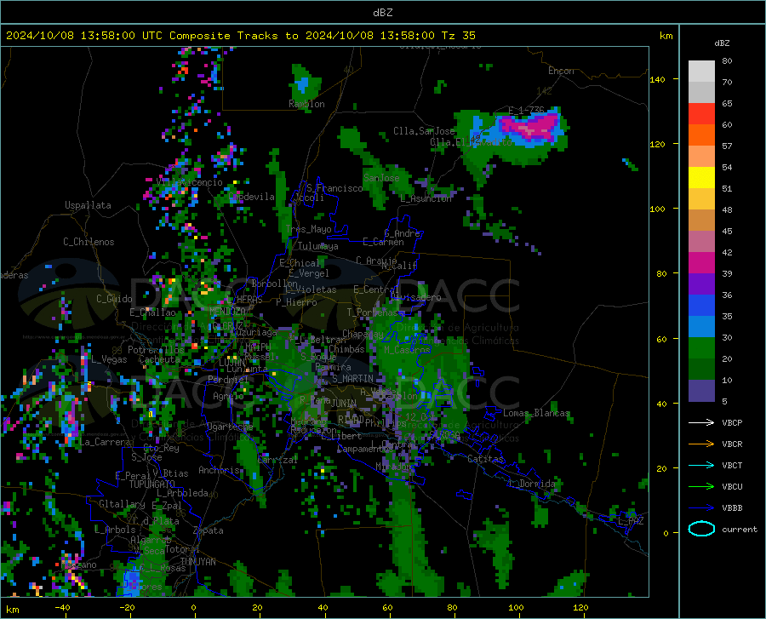Image resolution: width=766 pixels, height=619 pixels.
Task: Click the C_Guido label
Action: pyautogui.click(x=114, y=299)
